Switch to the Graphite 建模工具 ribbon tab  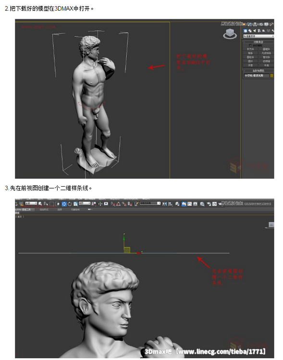tap(24, 209)
